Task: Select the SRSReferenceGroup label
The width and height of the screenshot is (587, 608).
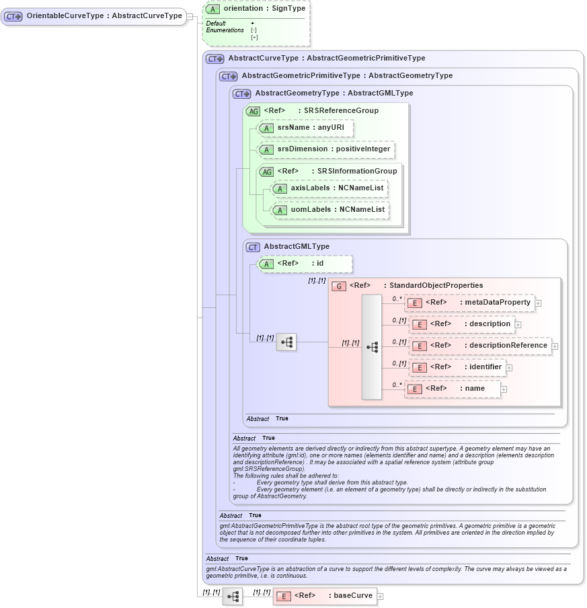Action: [341, 110]
